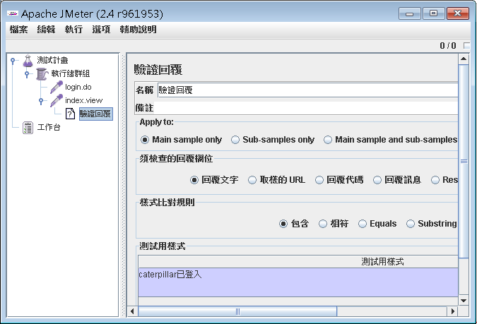Select Main sample and sub-samples radio button

click(328, 140)
